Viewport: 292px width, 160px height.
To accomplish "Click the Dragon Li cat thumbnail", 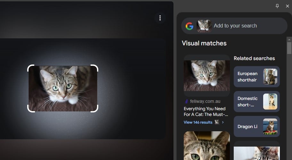I will click(x=270, y=126).
